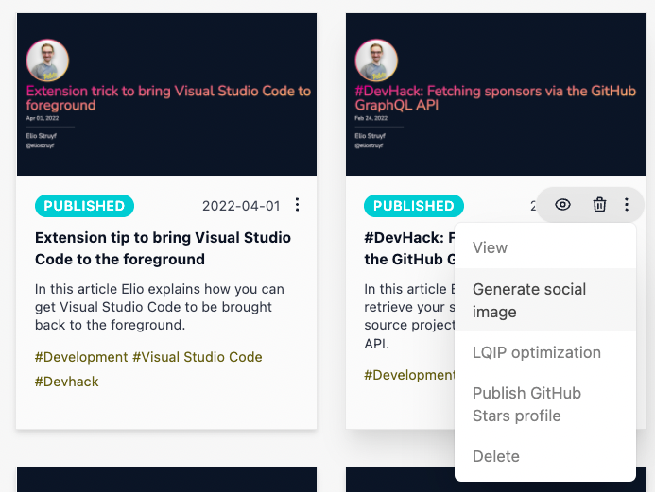Viewport: 655px width, 492px height.
Task: Click the #Development tag on DevHack card
Action: [x=409, y=375]
